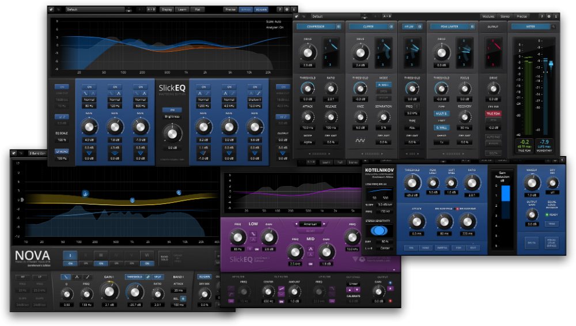
Task: Open the Shallow II dropdown of 12.0 kHz band
Action: [255, 100]
